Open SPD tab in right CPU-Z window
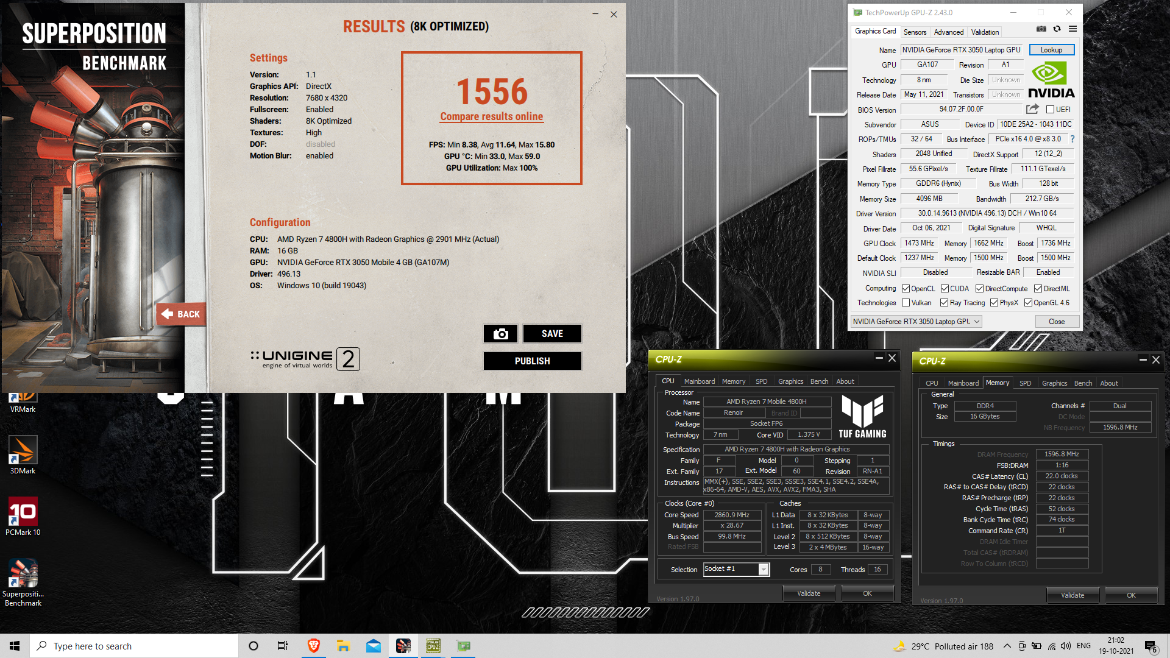Screen dimensions: 1170x658 (1025, 383)
